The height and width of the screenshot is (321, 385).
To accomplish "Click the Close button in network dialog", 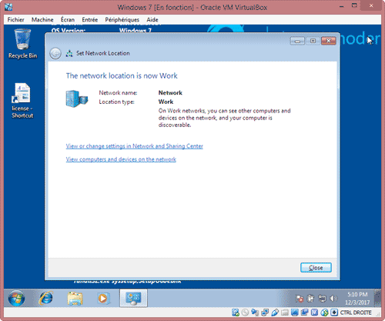I will click(316, 268).
